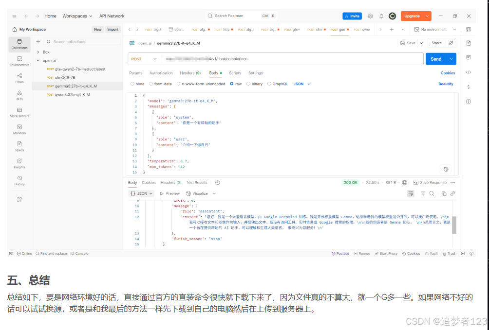Click the Cookies link
489x330 pixels.
tap(448, 73)
